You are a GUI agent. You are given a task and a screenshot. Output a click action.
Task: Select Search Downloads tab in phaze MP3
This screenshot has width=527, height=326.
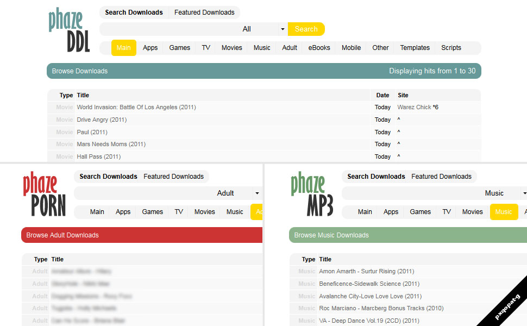376,177
